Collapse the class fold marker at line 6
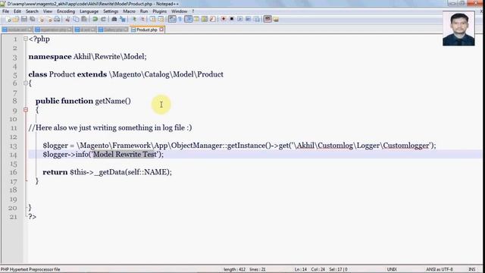This screenshot has width=485, height=273. [x=26, y=83]
